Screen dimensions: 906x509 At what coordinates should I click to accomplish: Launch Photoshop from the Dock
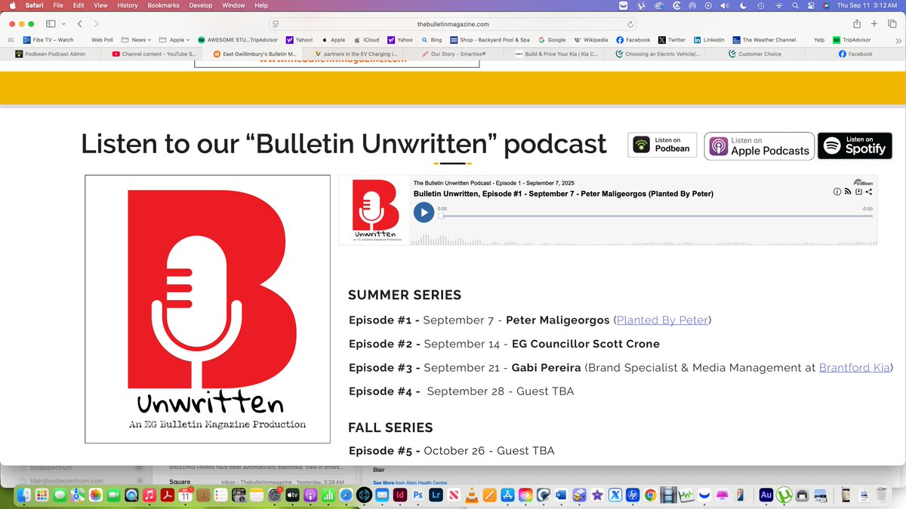(418, 495)
